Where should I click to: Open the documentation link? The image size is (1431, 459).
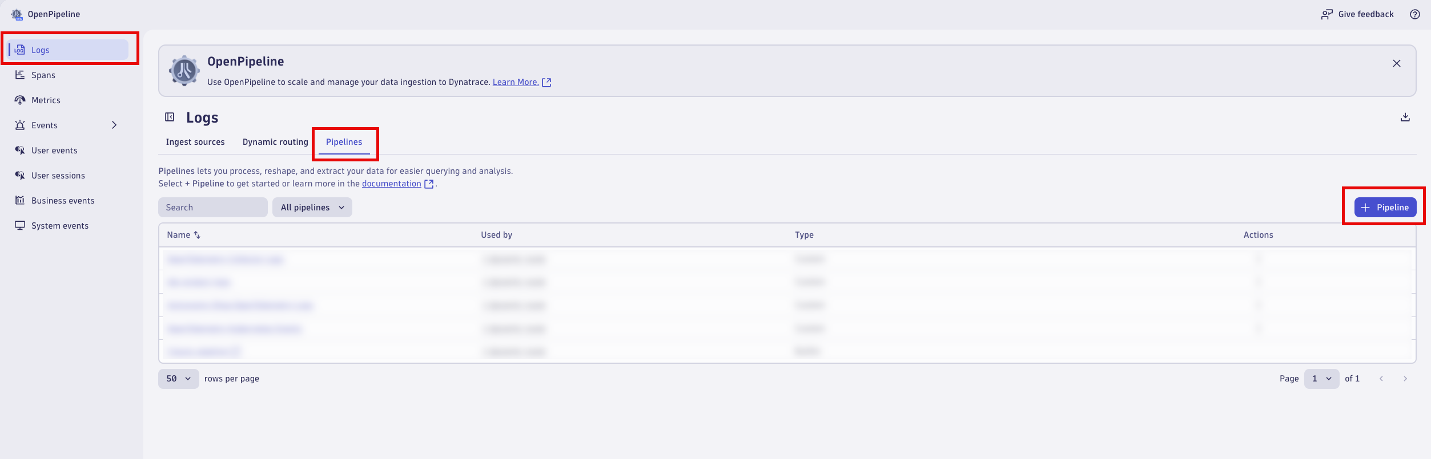392,184
